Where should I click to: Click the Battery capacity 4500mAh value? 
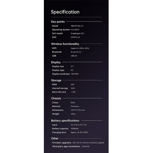pos(75,129)
